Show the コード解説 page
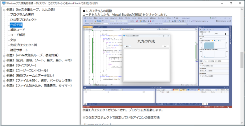 (17, 35)
